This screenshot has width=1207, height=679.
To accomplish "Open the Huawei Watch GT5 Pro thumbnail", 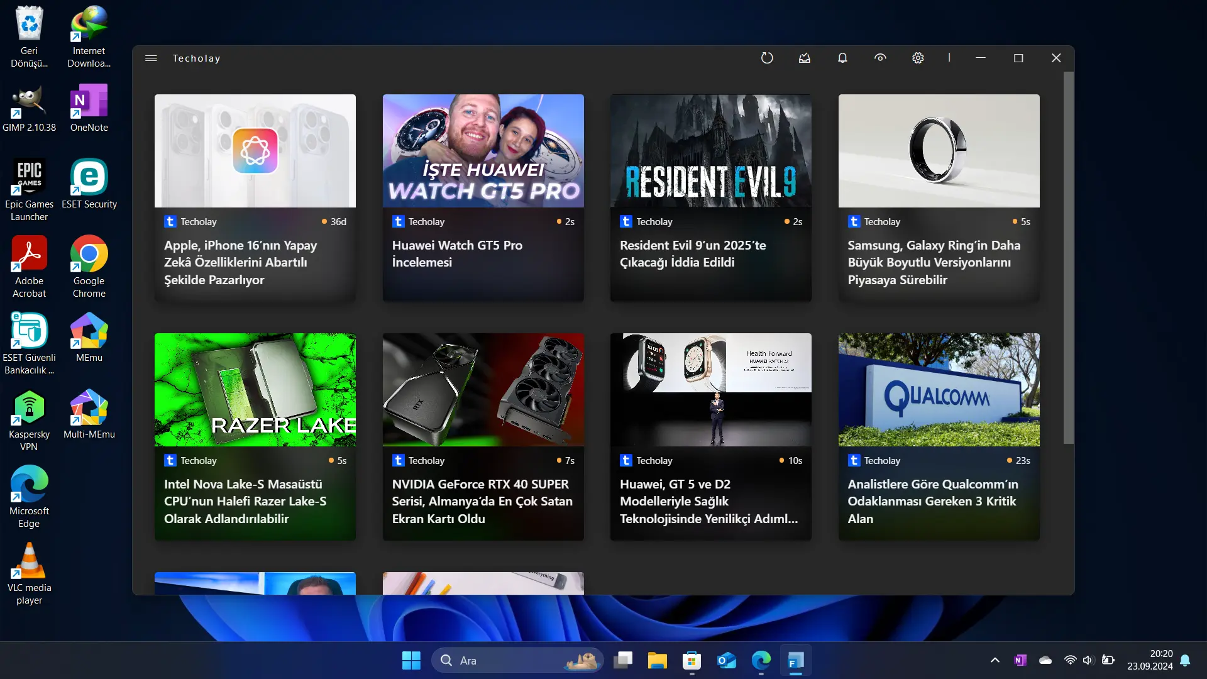I will point(483,151).
